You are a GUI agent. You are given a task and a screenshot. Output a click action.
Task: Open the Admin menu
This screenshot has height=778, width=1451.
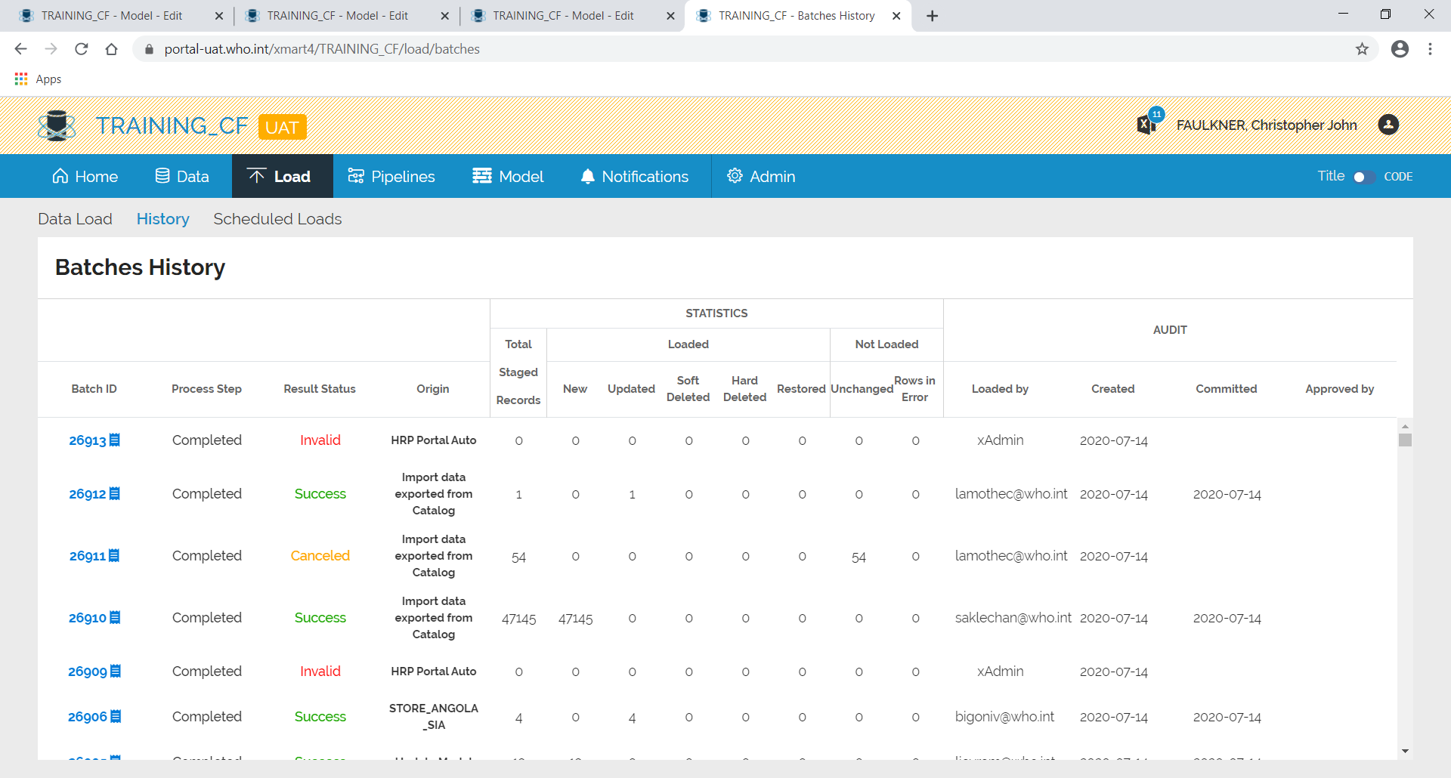pos(761,176)
